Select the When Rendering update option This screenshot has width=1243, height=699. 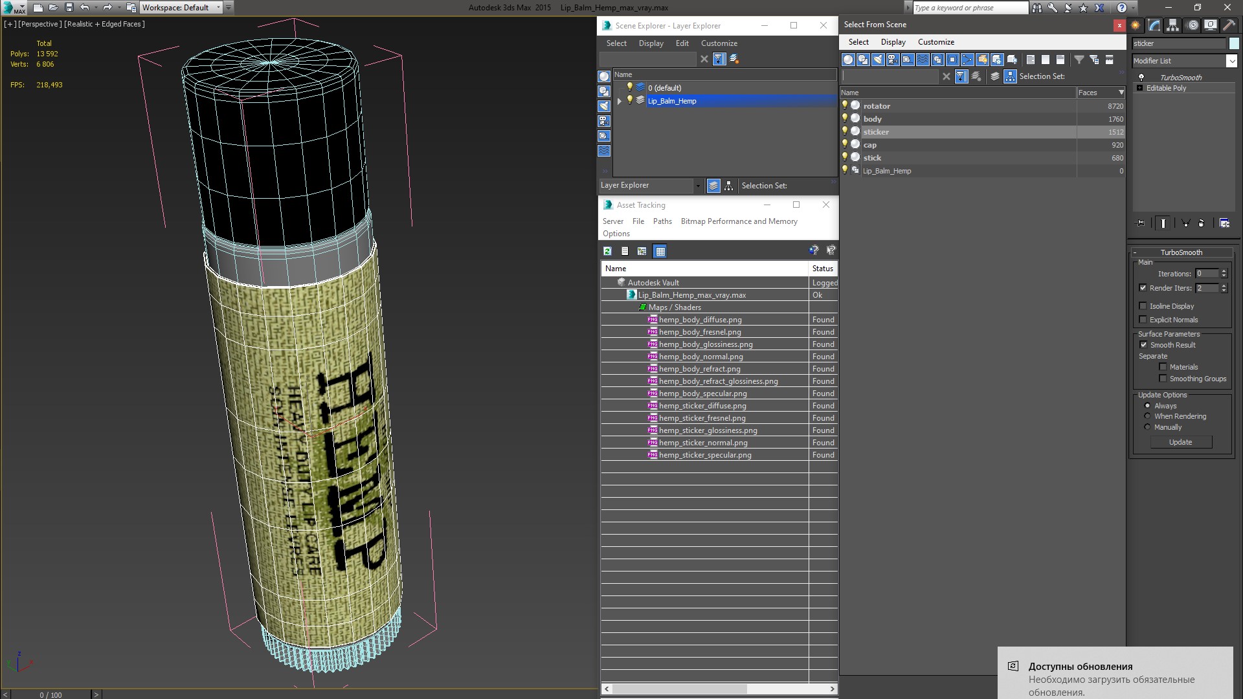(1147, 416)
